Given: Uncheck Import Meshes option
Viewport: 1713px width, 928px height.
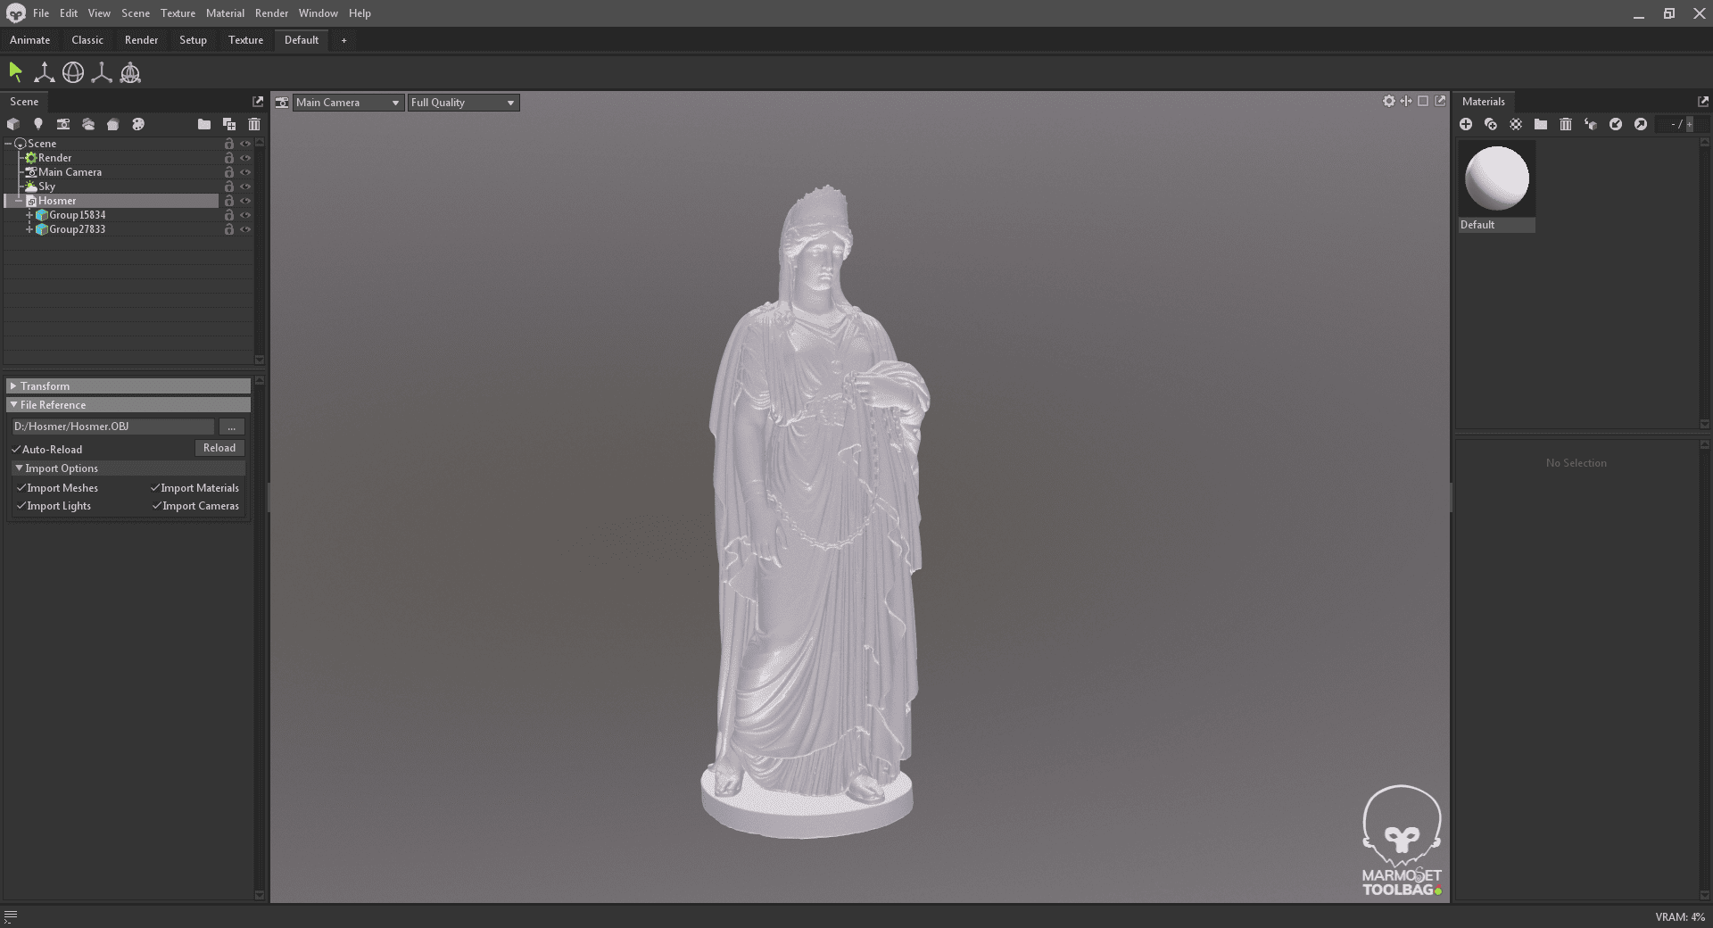Looking at the screenshot, I should [x=21, y=488].
